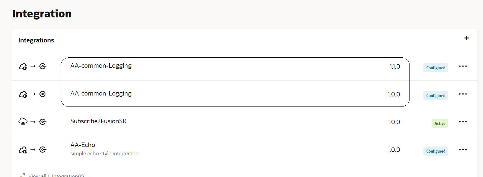Viewport: 483px width, 177px height.
Task: Click trigger icon of AA-Echo row
Action: coord(23,150)
